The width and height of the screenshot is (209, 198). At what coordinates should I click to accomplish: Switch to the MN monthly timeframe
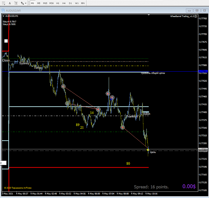[83, 3]
